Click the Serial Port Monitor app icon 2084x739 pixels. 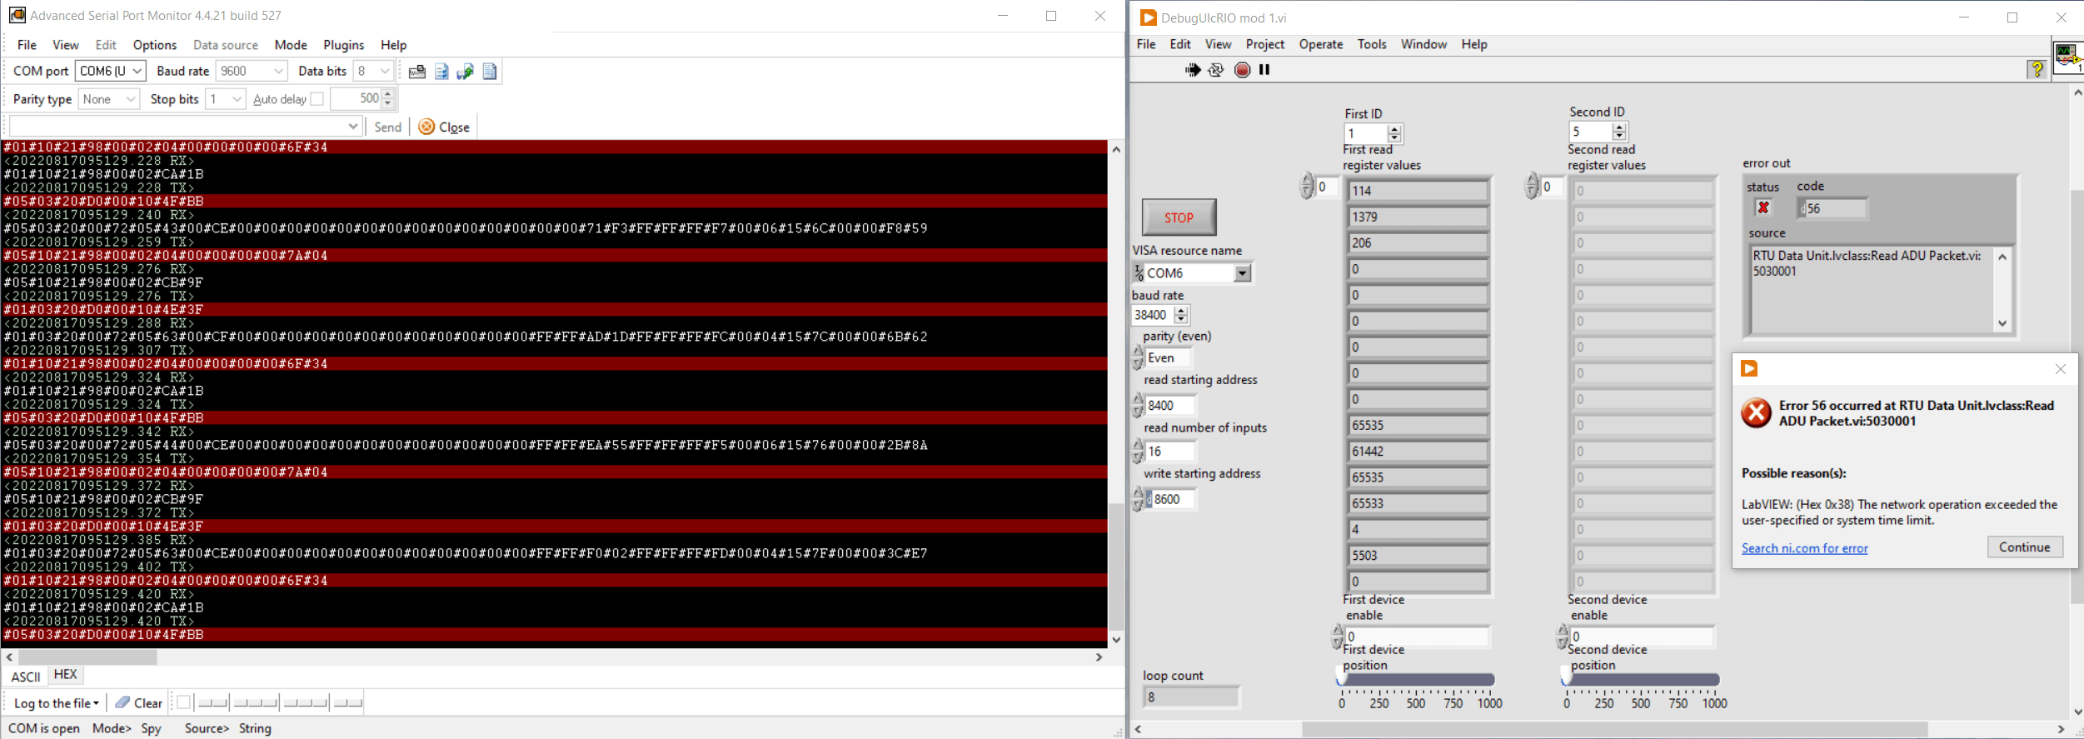coord(17,15)
